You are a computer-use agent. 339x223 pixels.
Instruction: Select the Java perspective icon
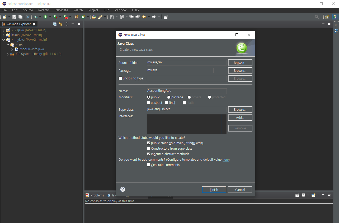pos(335,17)
